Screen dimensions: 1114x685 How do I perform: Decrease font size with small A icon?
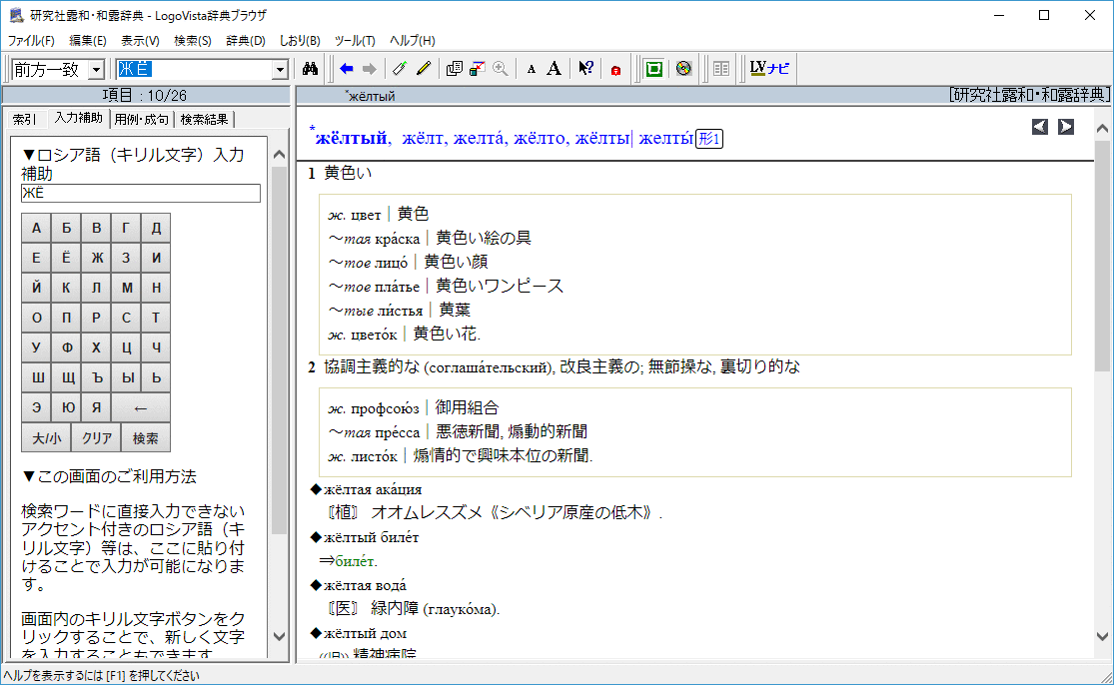coord(532,69)
